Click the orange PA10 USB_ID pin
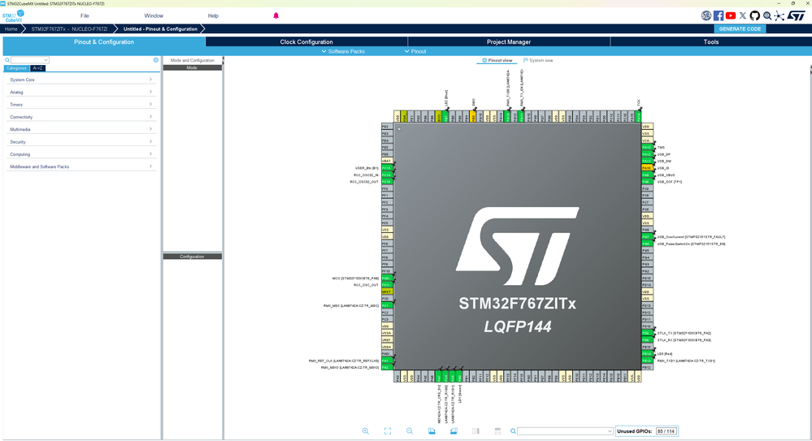The height and width of the screenshot is (441, 812). pos(647,168)
